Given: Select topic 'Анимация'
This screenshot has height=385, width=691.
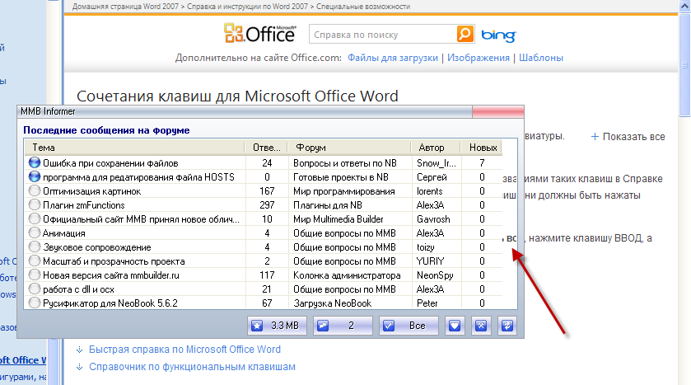Looking at the screenshot, I should click(x=64, y=233).
